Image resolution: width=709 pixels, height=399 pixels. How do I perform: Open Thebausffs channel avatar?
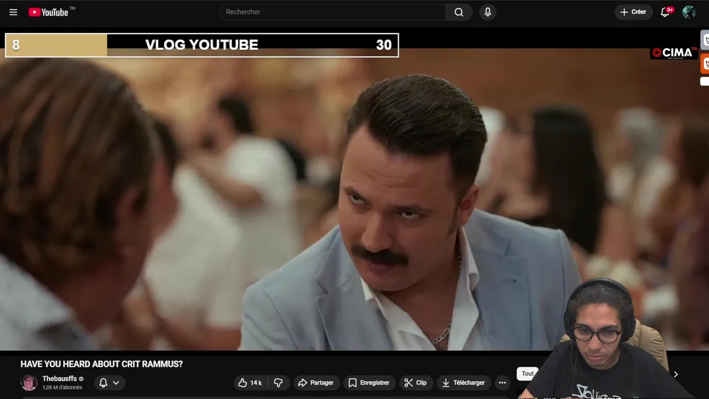pyautogui.click(x=29, y=382)
